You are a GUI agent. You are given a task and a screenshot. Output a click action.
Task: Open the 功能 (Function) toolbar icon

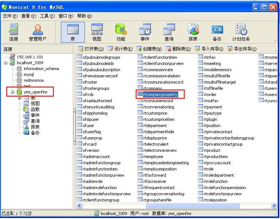[x=121, y=32]
